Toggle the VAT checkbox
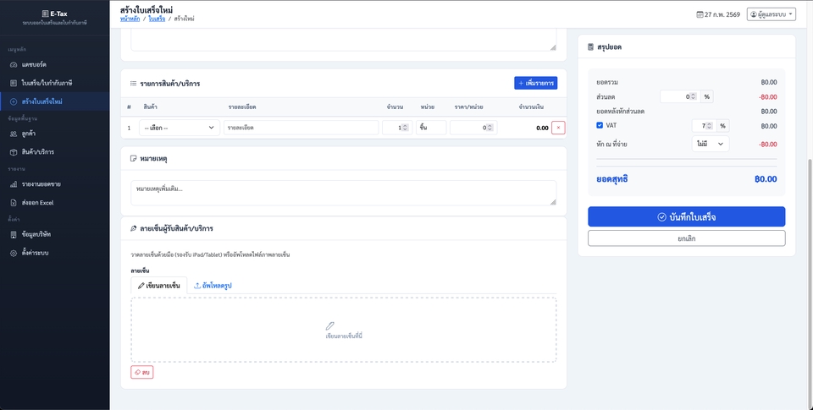813x410 pixels. pos(600,125)
